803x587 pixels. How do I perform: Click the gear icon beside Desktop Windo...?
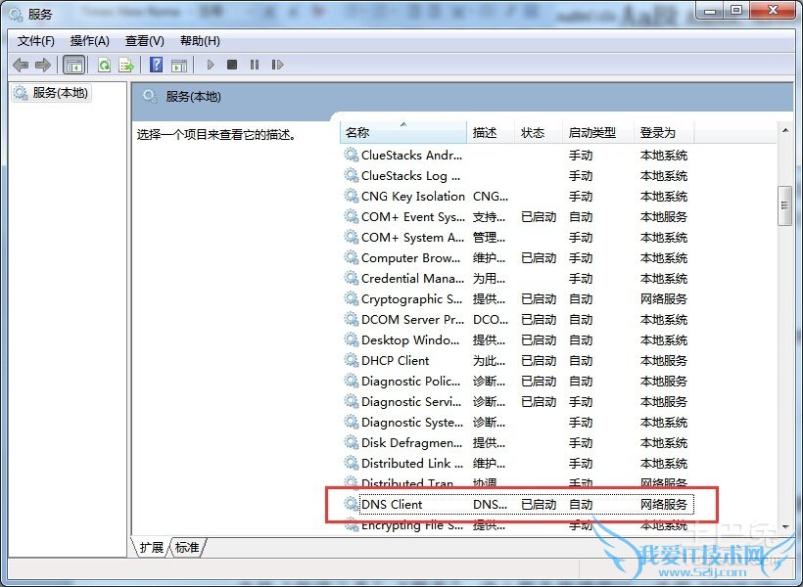351,339
